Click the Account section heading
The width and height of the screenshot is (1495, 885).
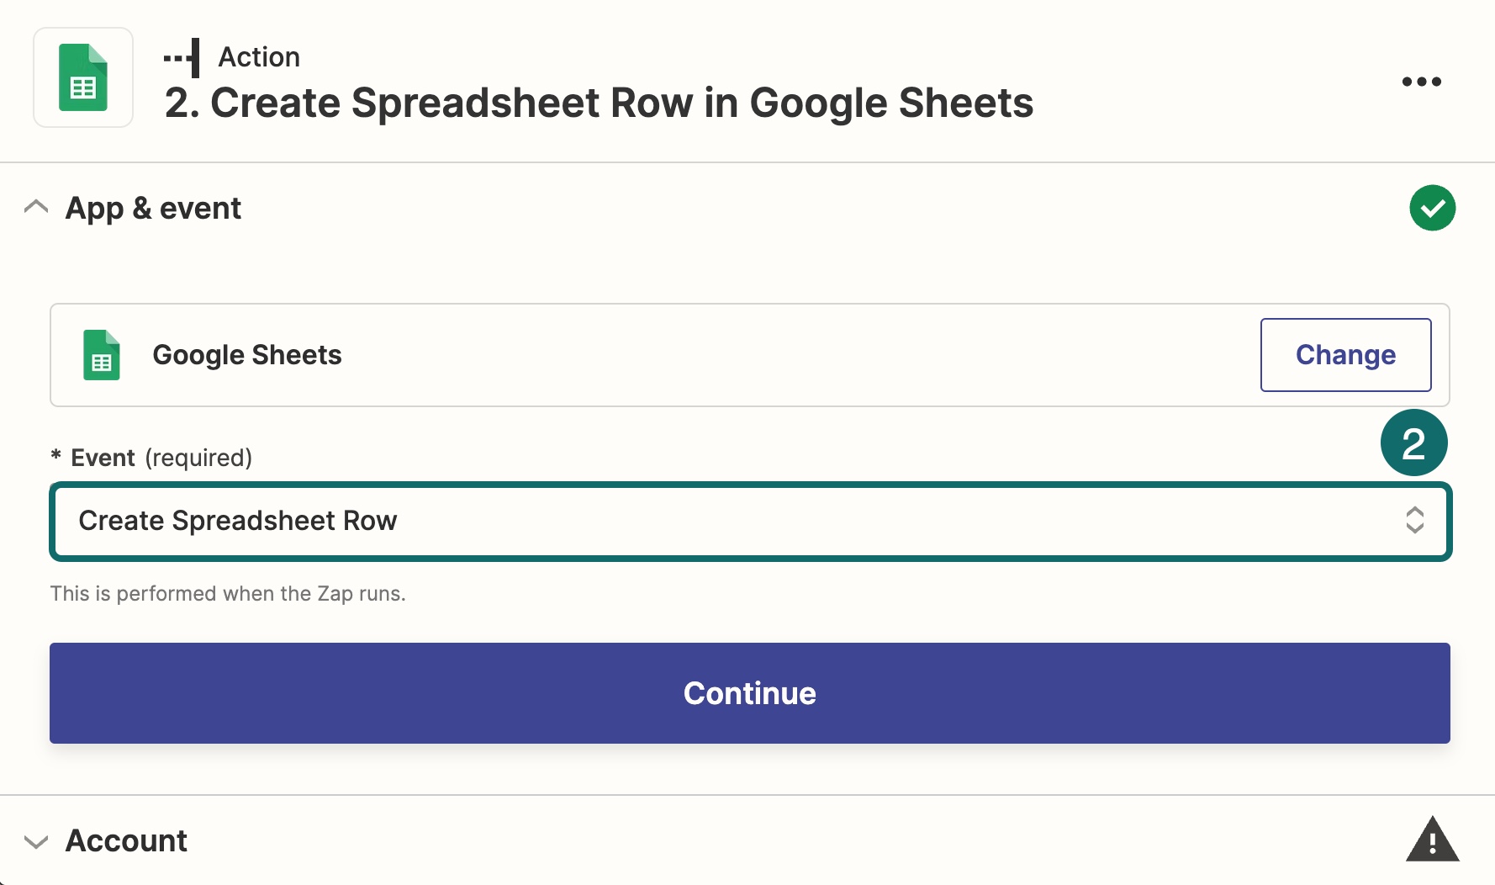tap(127, 840)
